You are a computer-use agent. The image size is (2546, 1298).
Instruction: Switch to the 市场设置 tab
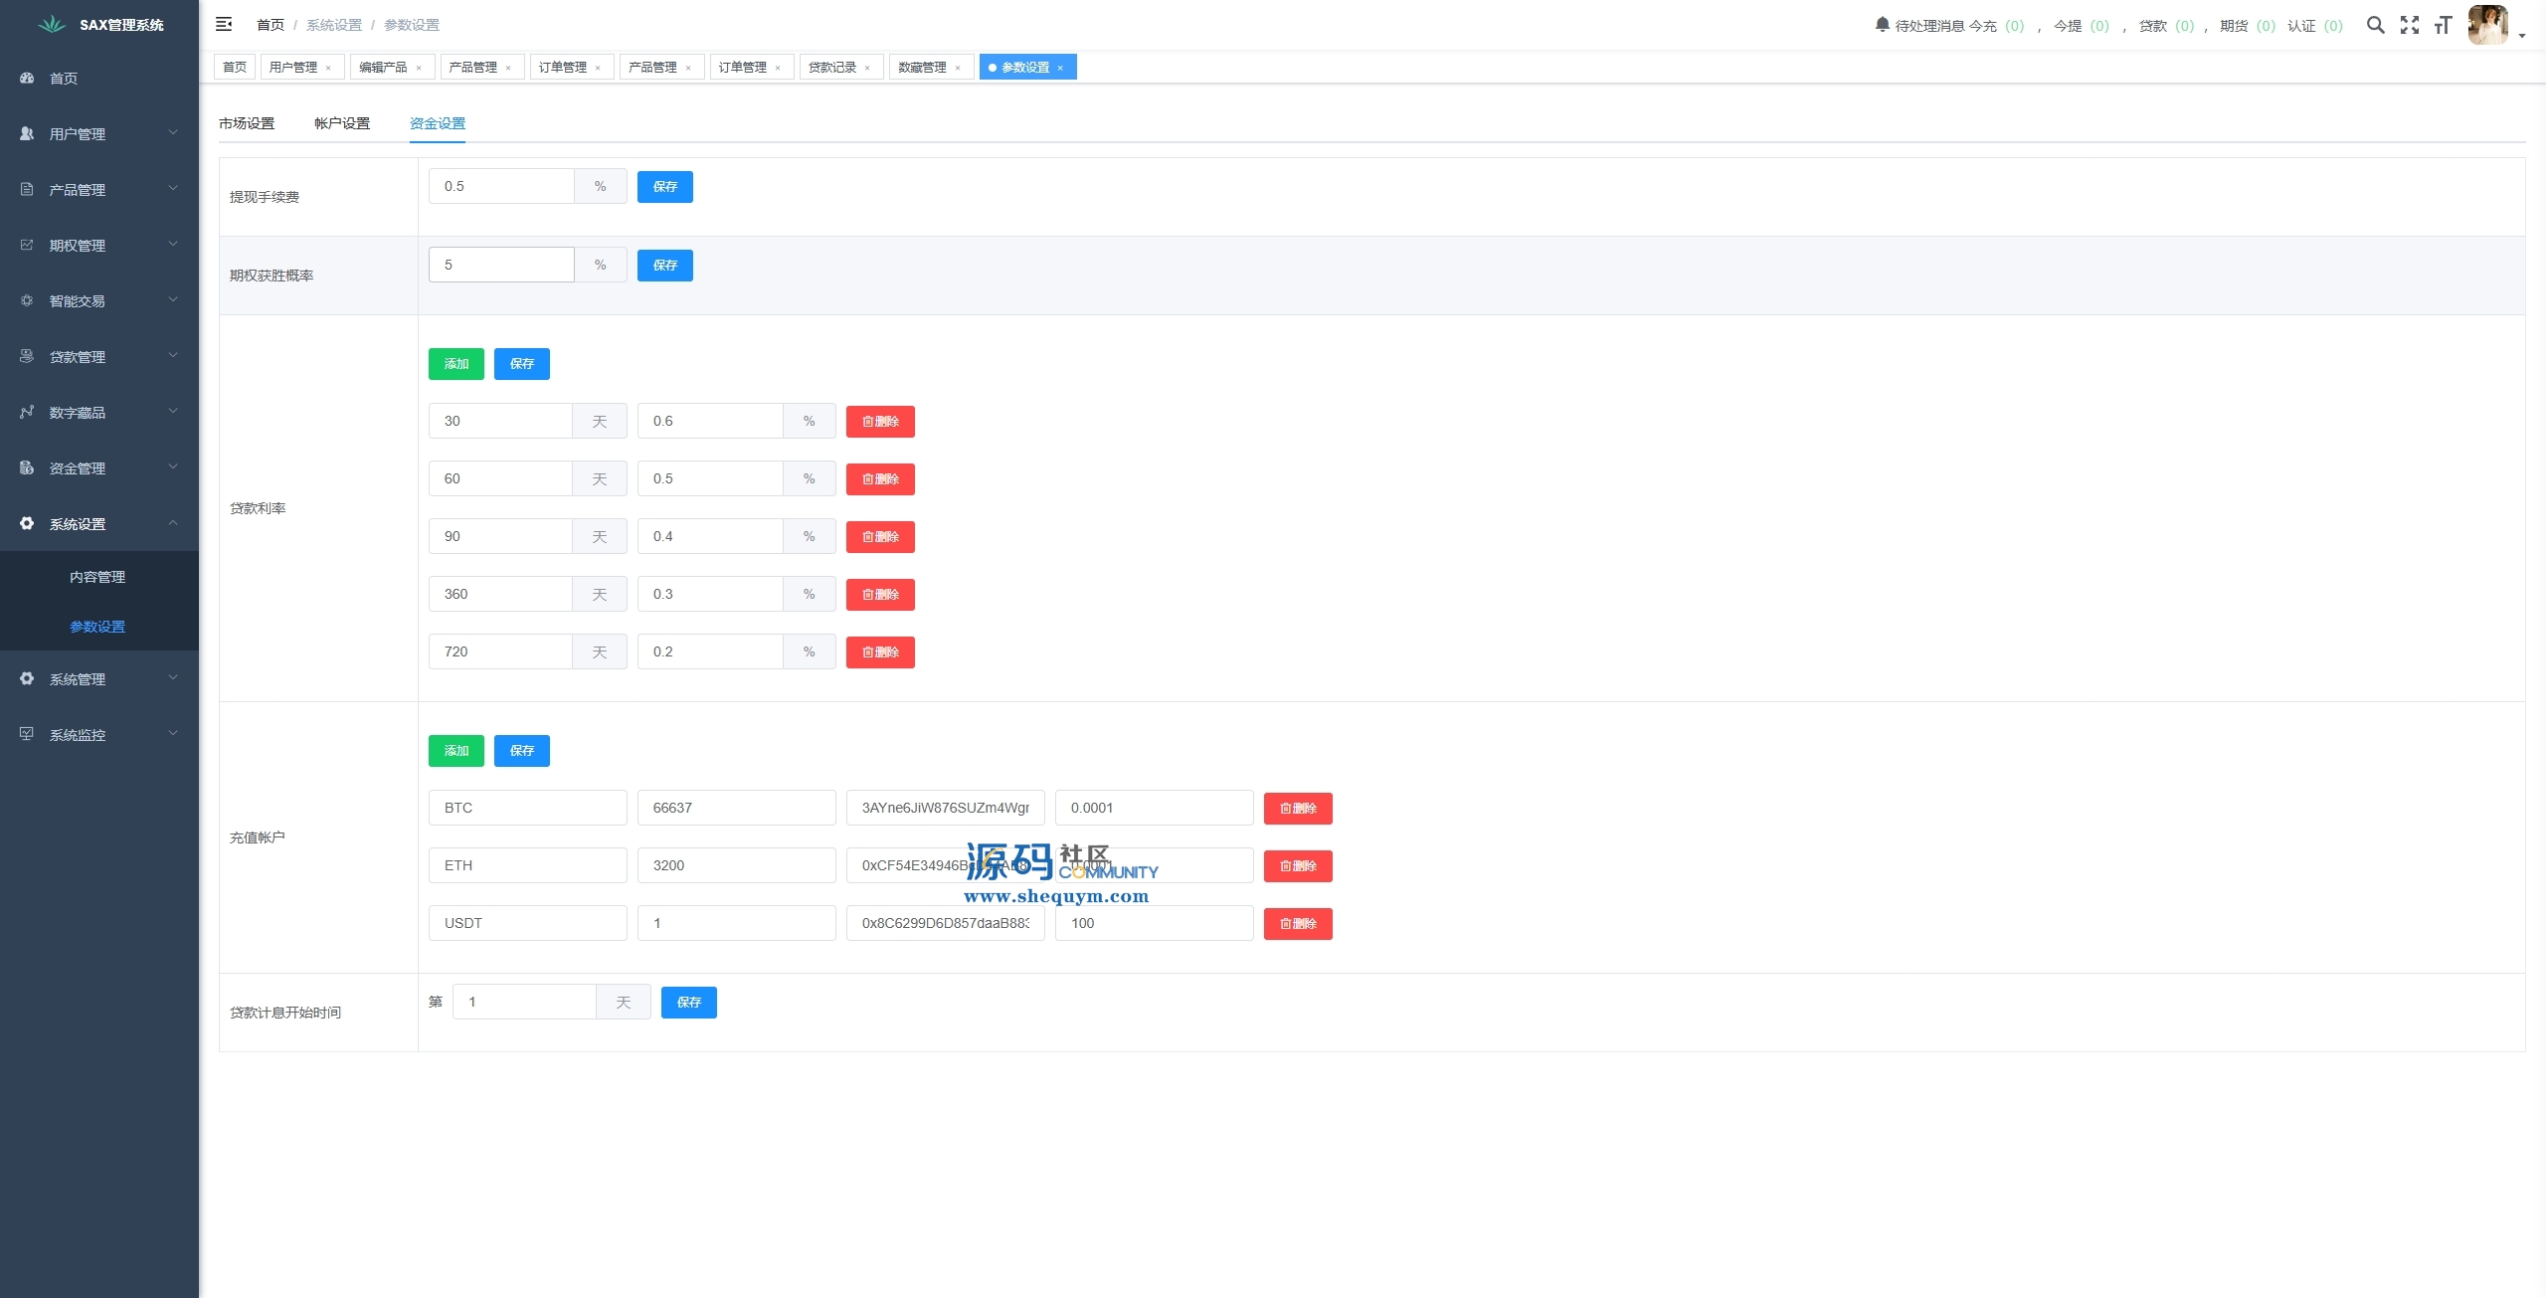coord(247,123)
